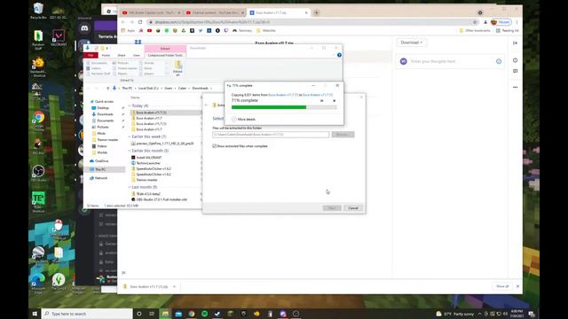Click Other bookmarks folder
Screen dimensions: 568x319
(x=475, y=31)
